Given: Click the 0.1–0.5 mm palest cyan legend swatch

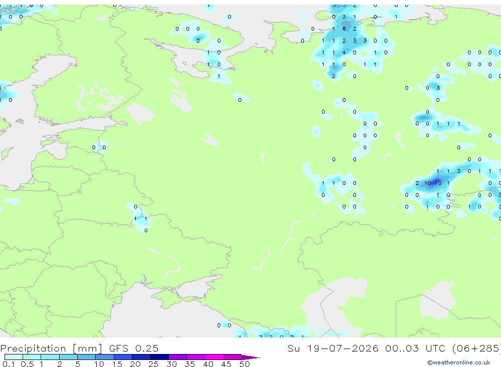Looking at the screenshot, I should tap(14, 357).
